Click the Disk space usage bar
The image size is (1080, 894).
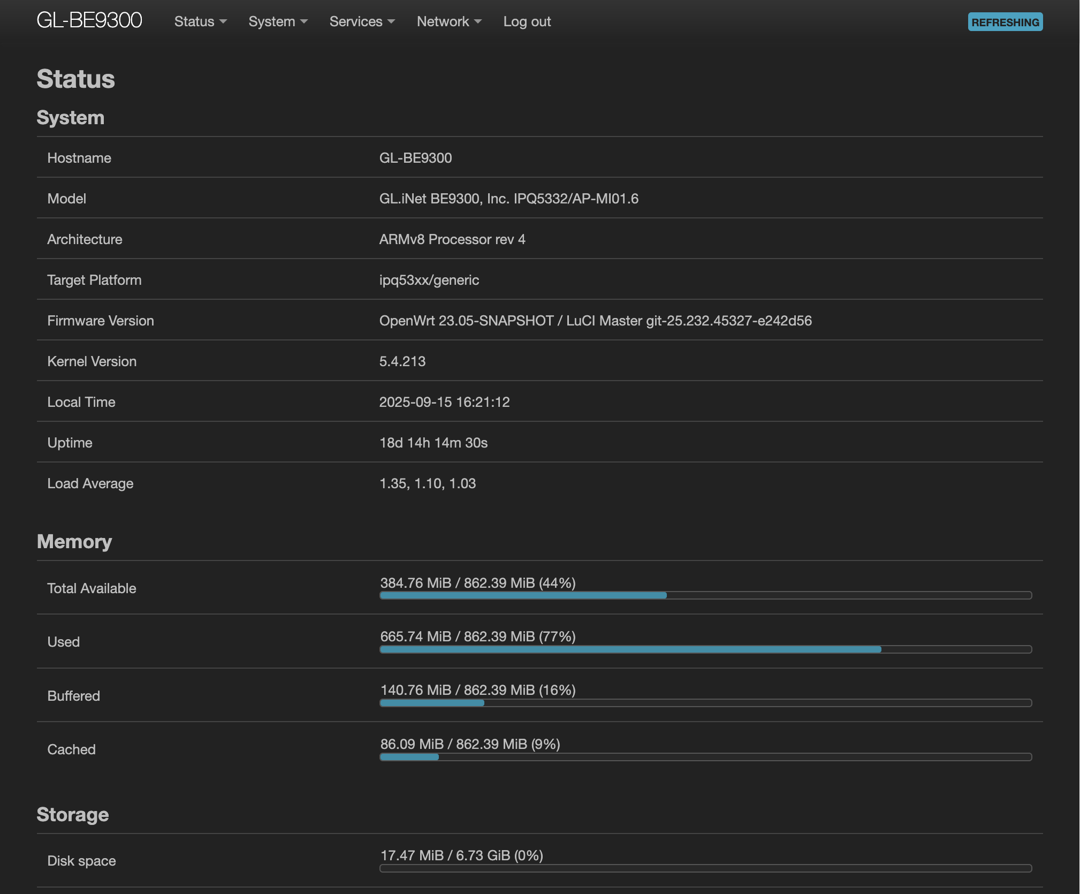pos(705,868)
